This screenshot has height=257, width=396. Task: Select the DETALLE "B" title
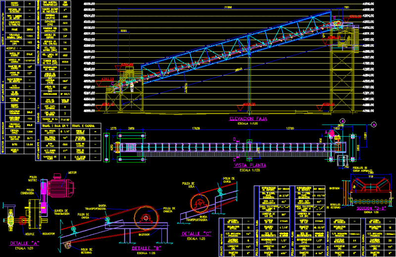click(x=146, y=248)
